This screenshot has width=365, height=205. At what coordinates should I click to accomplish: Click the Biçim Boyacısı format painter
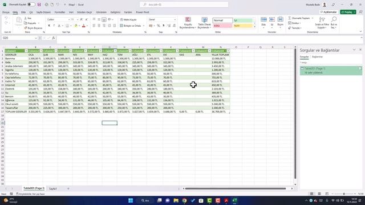pyautogui.click(x=33, y=28)
